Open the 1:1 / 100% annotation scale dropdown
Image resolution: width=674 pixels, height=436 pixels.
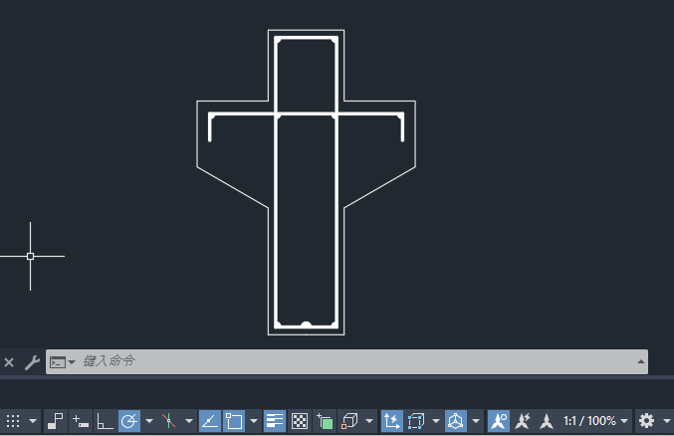(595, 421)
